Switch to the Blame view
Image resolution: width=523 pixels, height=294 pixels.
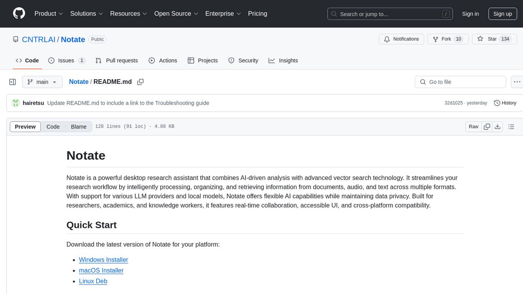tap(78, 127)
